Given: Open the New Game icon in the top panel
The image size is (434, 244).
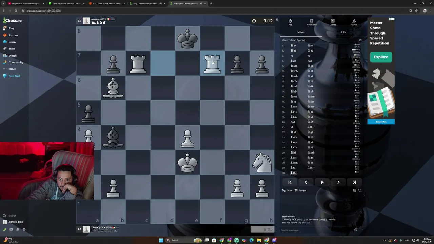Looking at the screenshot, I should click(311, 22).
